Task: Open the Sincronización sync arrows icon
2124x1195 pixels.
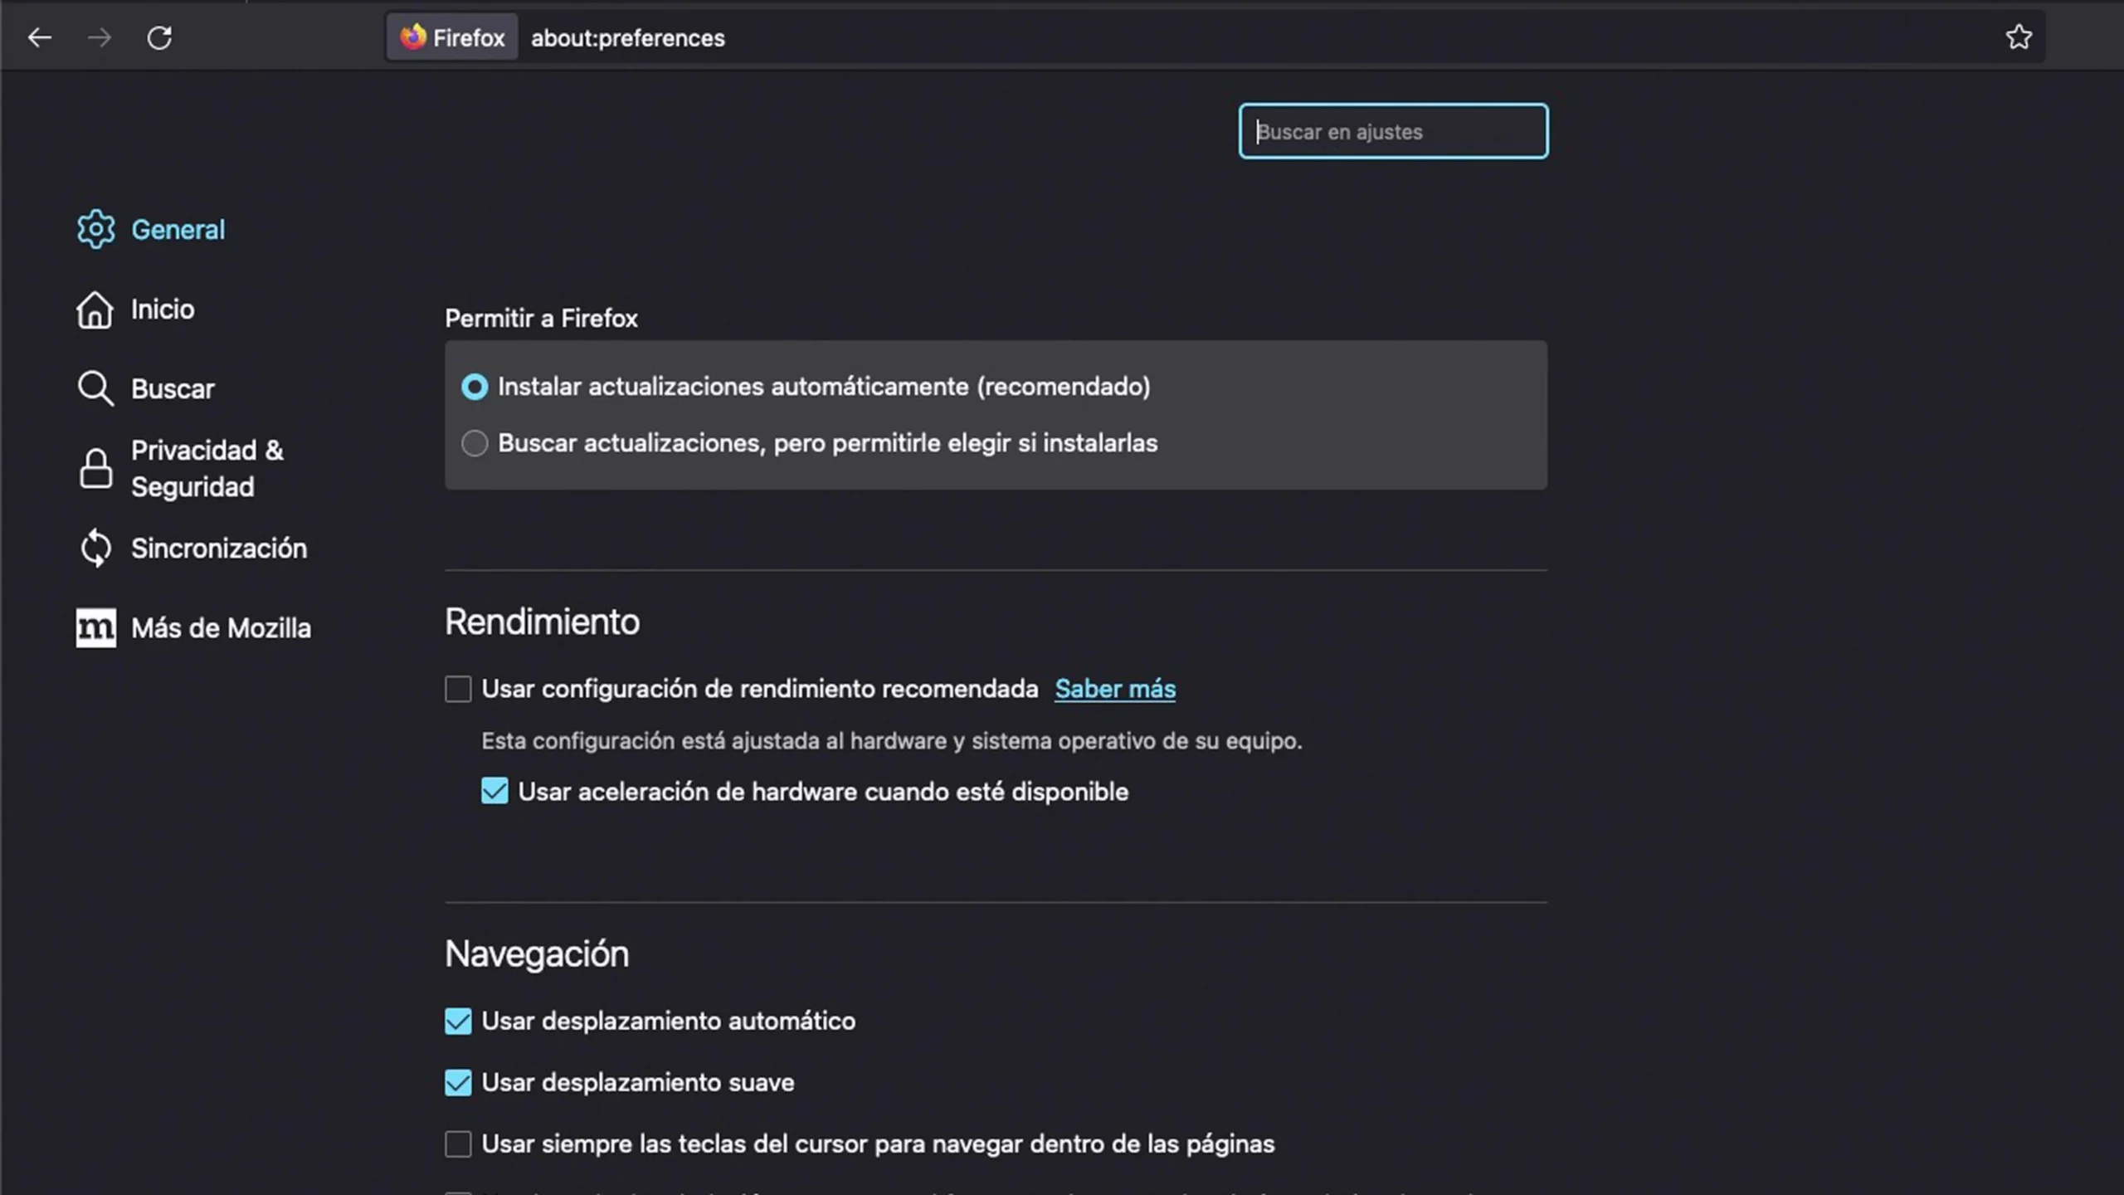Action: tap(95, 548)
